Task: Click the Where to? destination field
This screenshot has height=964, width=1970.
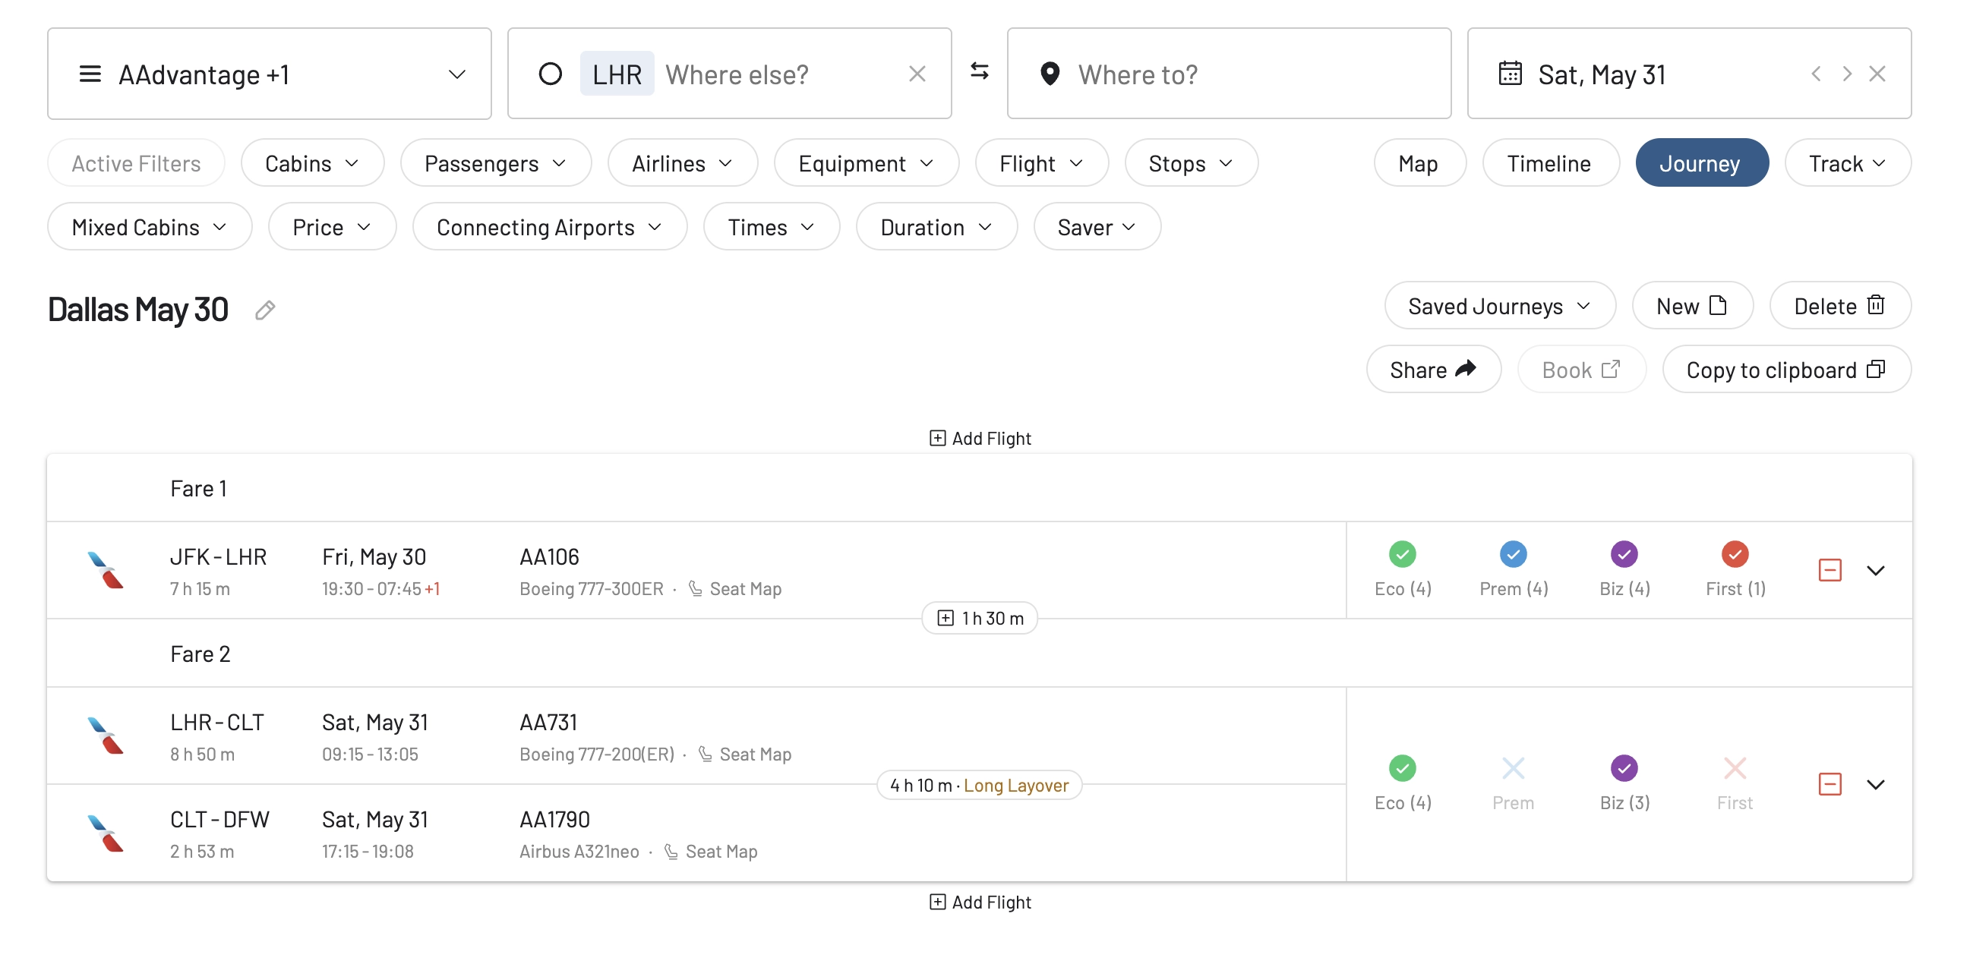Action: click(x=1229, y=74)
